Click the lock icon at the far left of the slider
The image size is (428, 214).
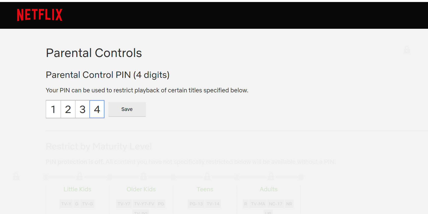pyautogui.click(x=16, y=177)
